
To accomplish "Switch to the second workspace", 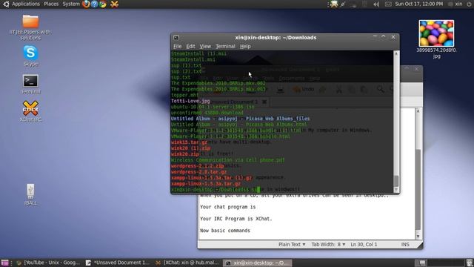I will pos(433,263).
